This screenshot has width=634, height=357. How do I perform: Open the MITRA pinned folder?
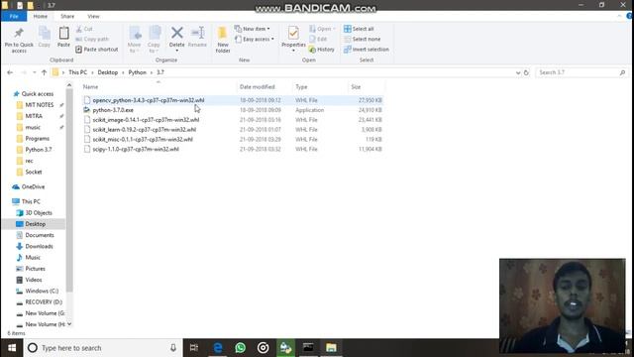pyautogui.click(x=34, y=116)
